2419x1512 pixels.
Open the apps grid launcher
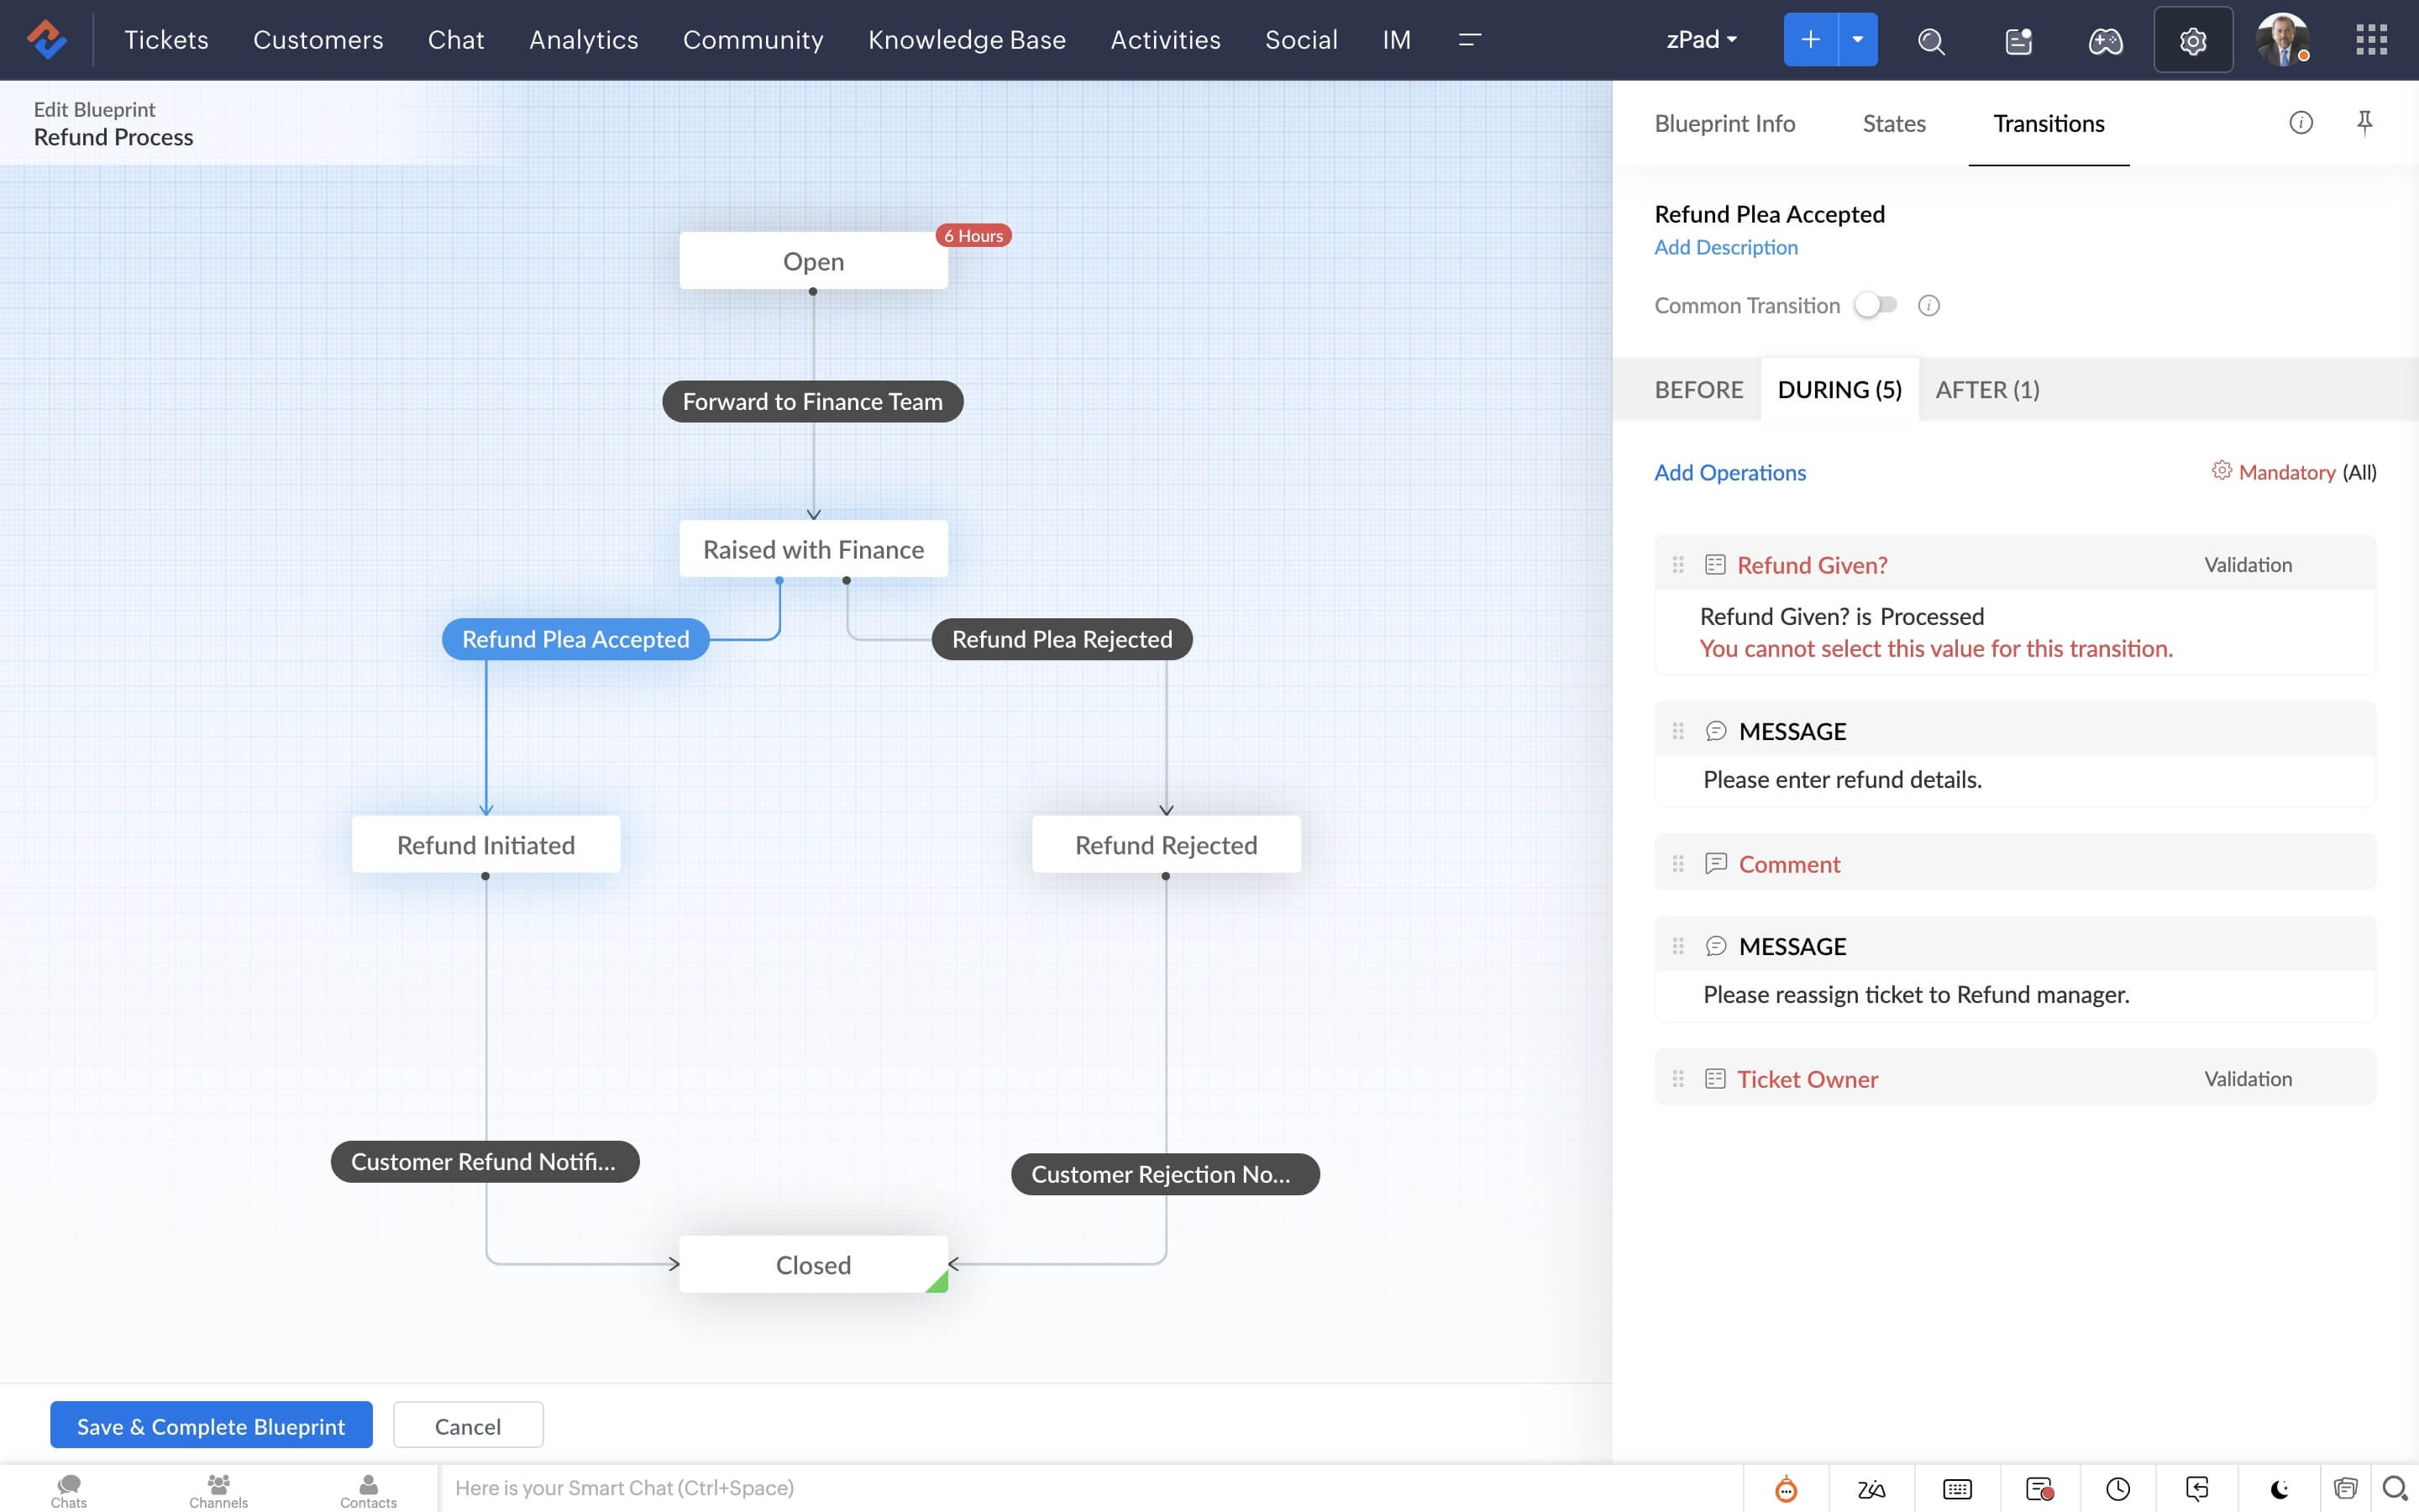[2371, 40]
